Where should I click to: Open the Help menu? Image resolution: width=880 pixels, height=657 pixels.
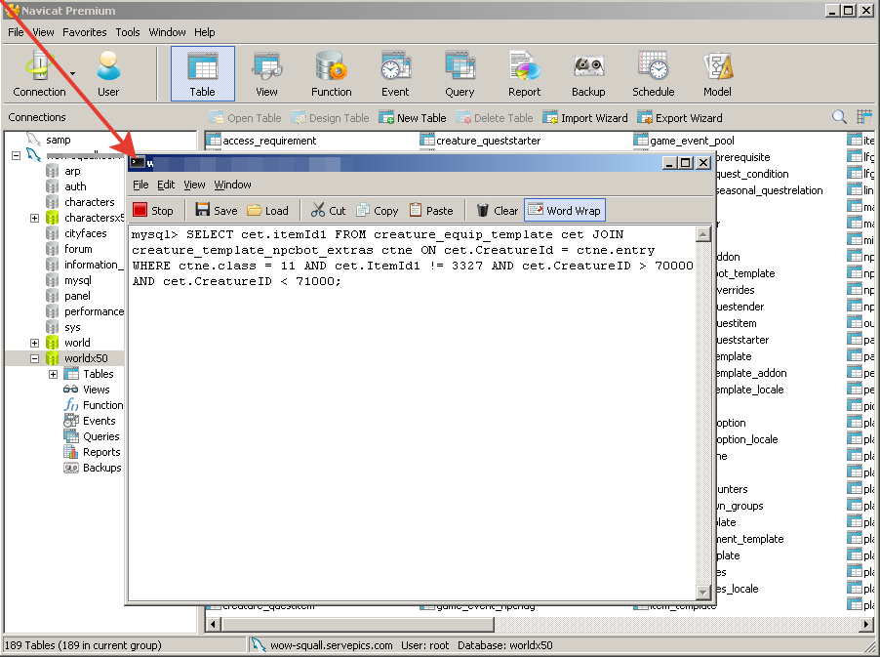204,32
